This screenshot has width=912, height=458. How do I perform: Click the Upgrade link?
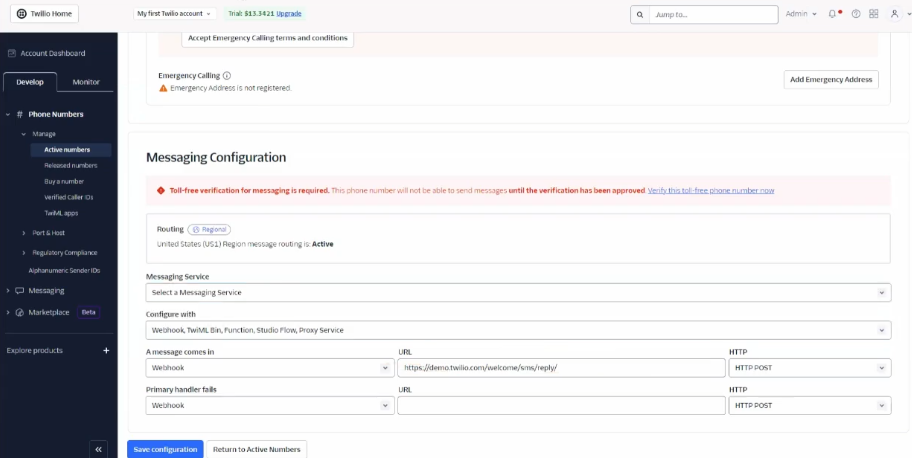pyautogui.click(x=289, y=13)
